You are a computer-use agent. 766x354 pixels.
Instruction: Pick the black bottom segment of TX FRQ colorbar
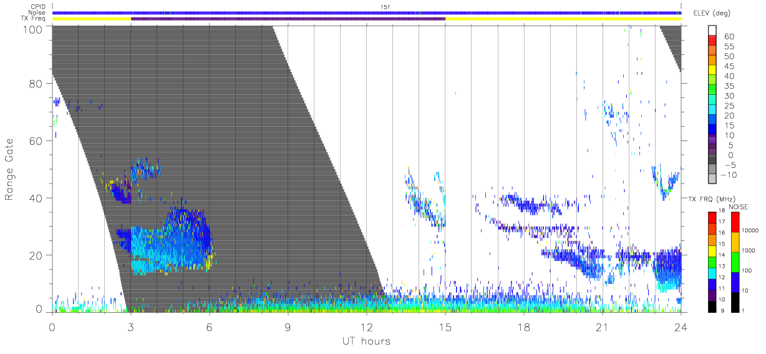tap(712, 307)
